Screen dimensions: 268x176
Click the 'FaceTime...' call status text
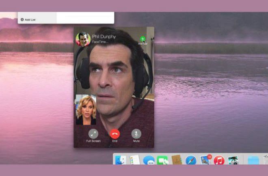click(100, 42)
